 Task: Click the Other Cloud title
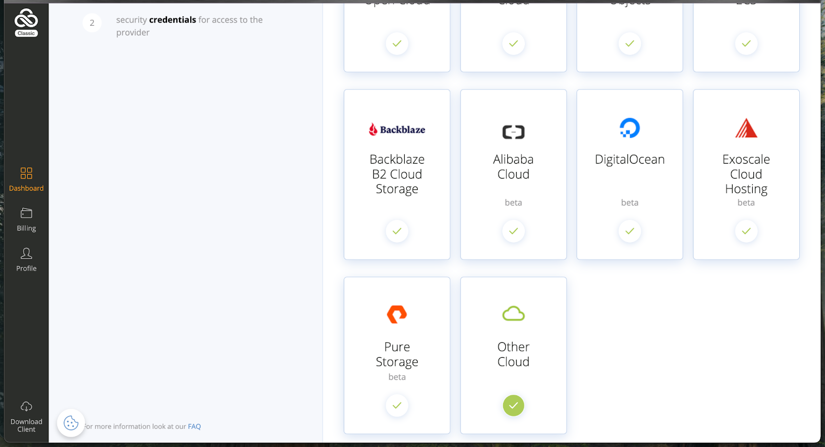tap(514, 354)
